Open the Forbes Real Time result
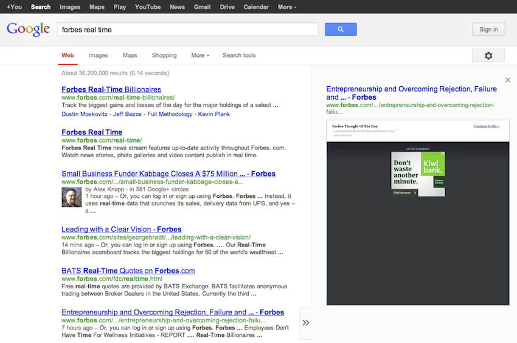Screen dimensions: 517x343 (x=92, y=132)
